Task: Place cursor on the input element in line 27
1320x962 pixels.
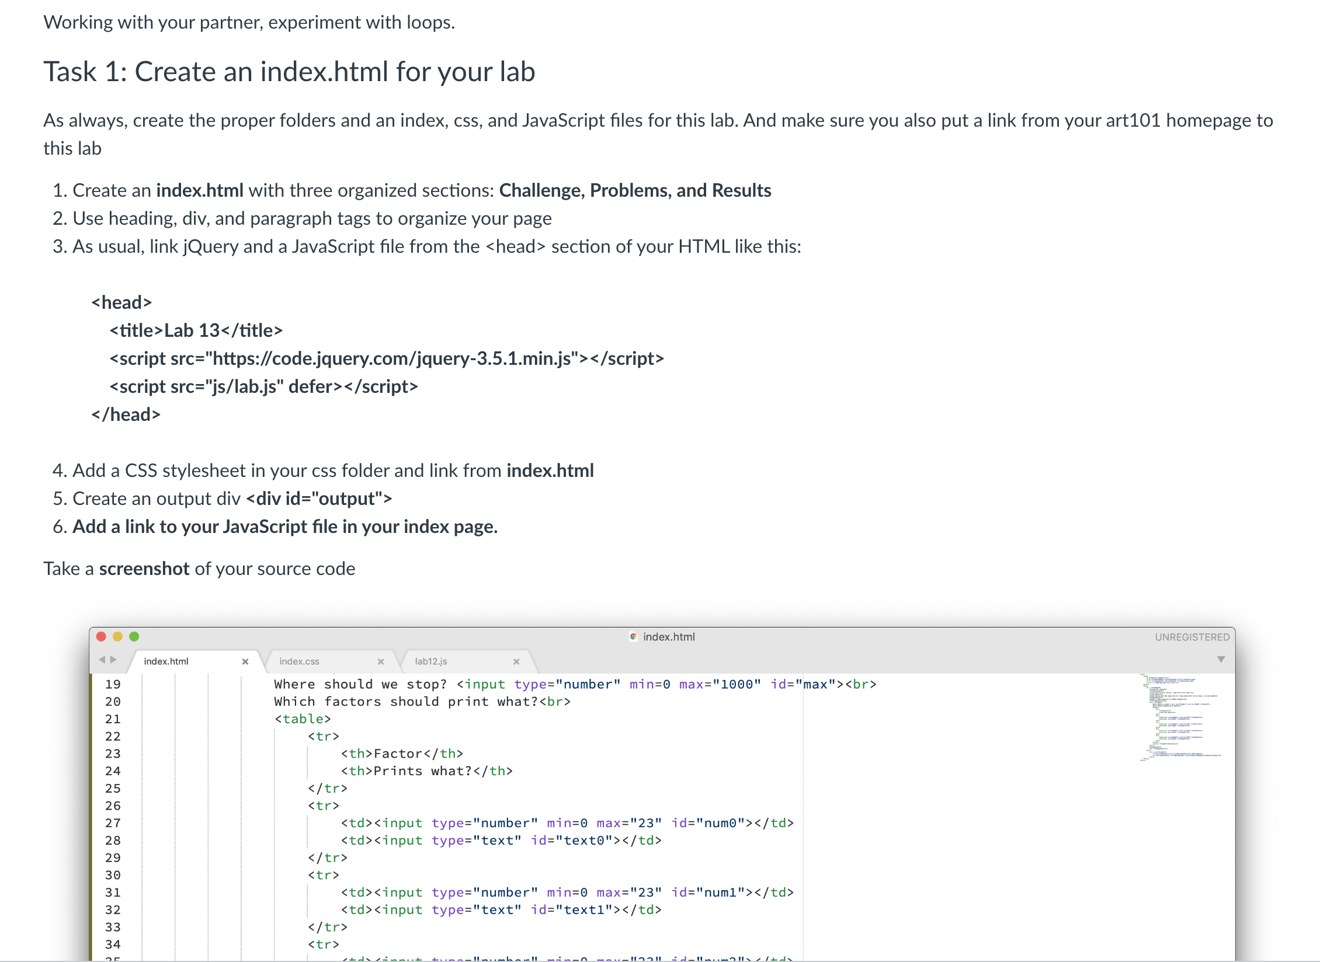Action: click(x=402, y=822)
